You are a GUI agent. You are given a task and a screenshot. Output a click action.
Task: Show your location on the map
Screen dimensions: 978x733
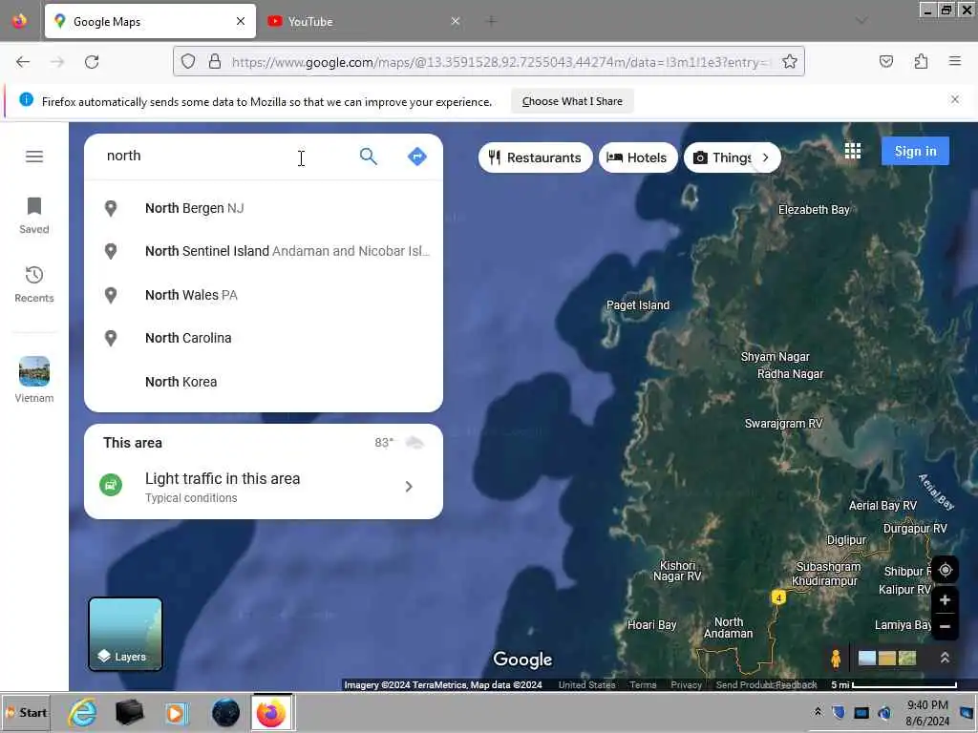[945, 570]
